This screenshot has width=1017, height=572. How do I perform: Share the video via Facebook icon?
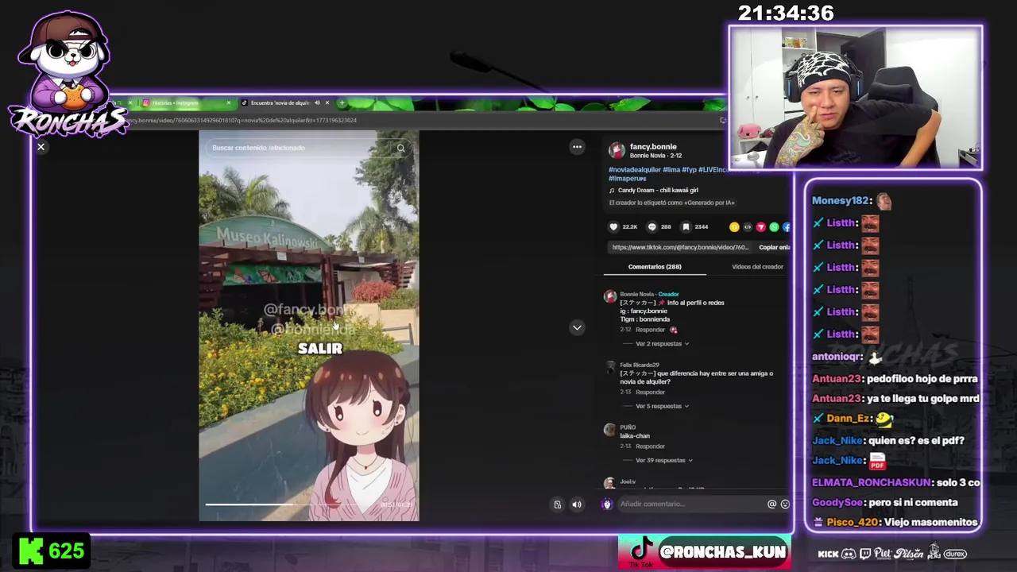pos(787,227)
